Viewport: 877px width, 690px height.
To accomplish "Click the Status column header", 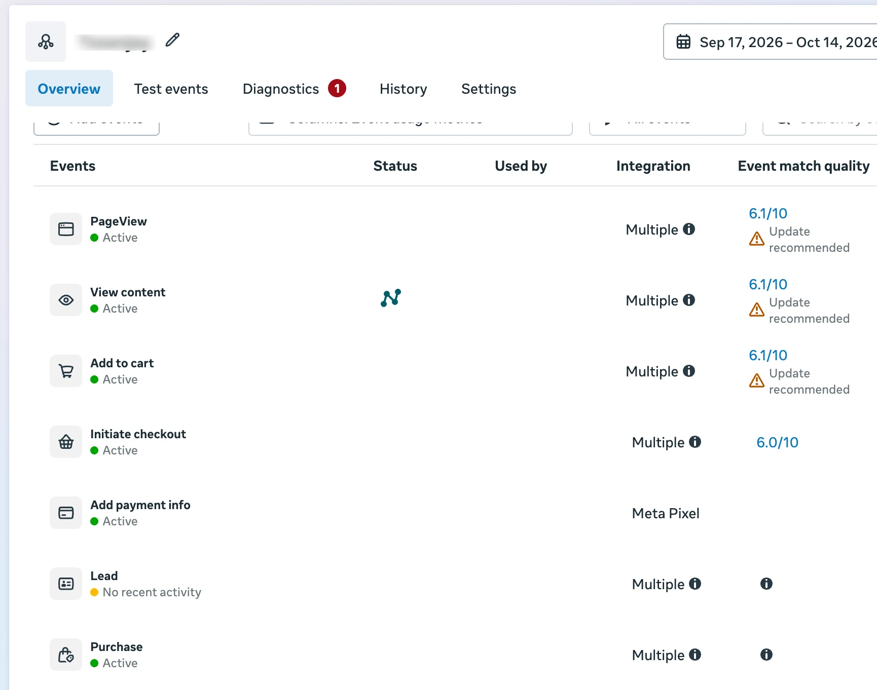I will tap(395, 166).
